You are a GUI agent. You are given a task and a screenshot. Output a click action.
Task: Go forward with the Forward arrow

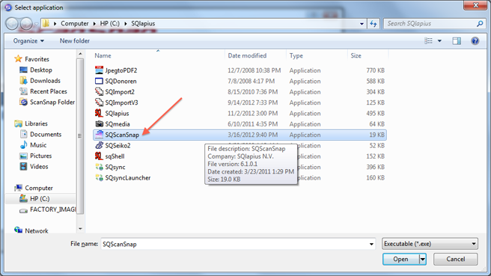click(26, 23)
